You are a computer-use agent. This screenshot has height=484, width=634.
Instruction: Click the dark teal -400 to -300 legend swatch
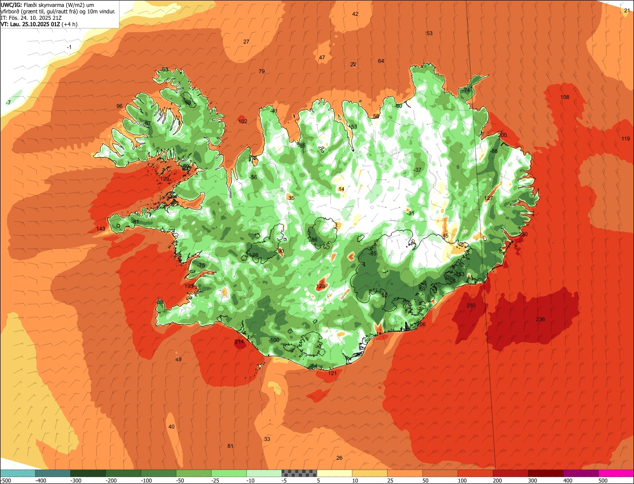53,473
